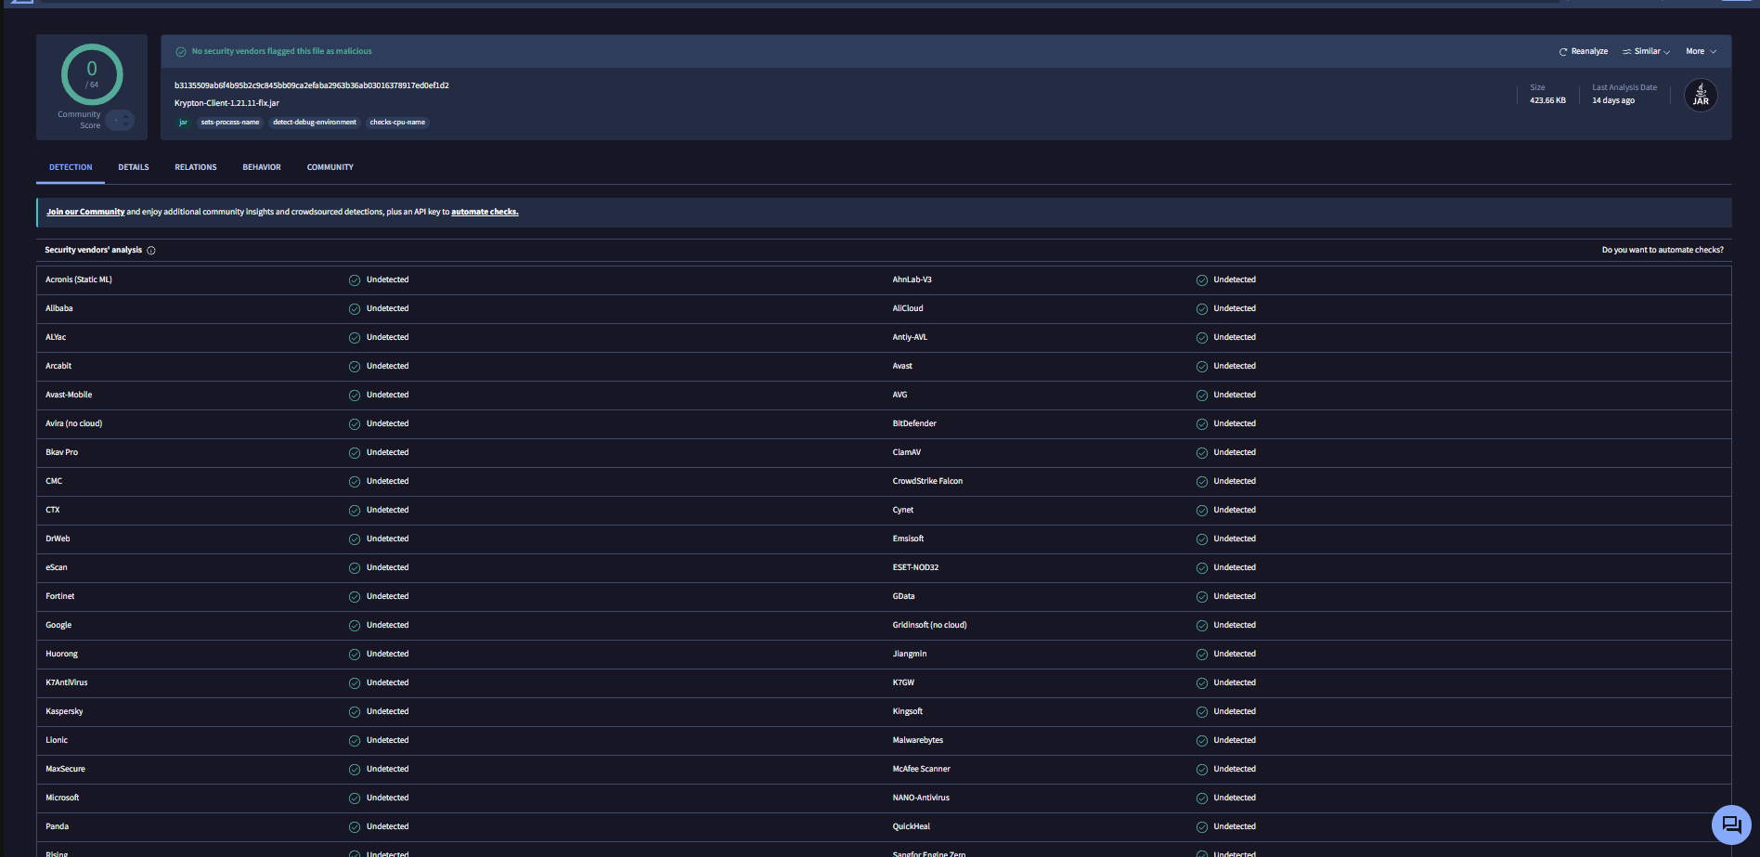Click the 0 / 64 detection score circle
The width and height of the screenshot is (1760, 857).
point(92,74)
